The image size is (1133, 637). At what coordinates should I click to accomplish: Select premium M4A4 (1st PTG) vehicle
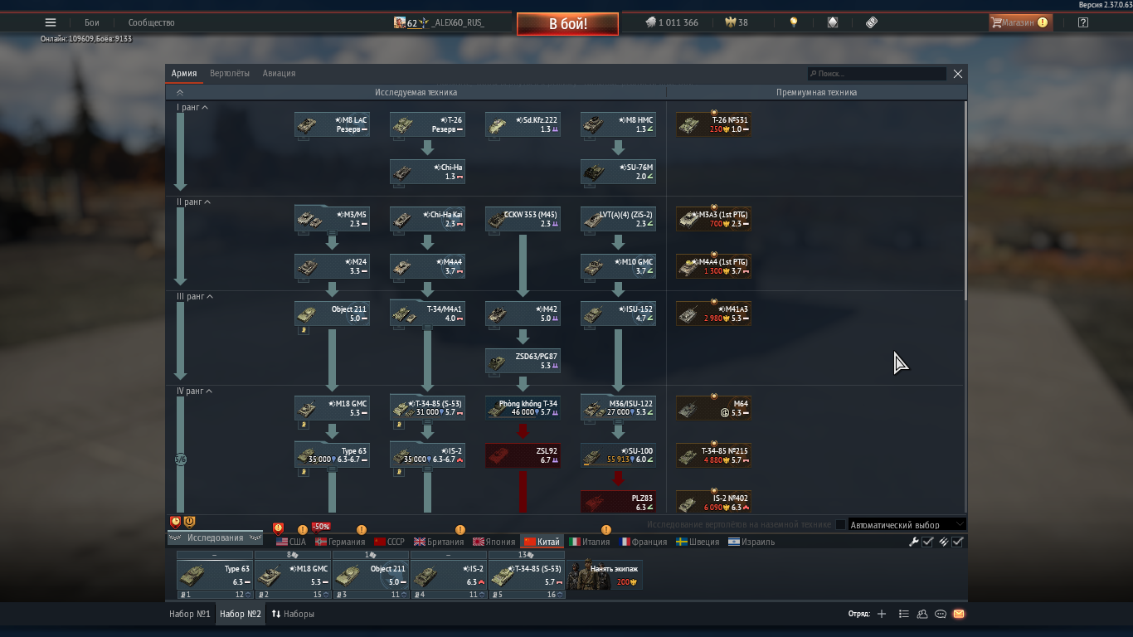pyautogui.click(x=713, y=266)
